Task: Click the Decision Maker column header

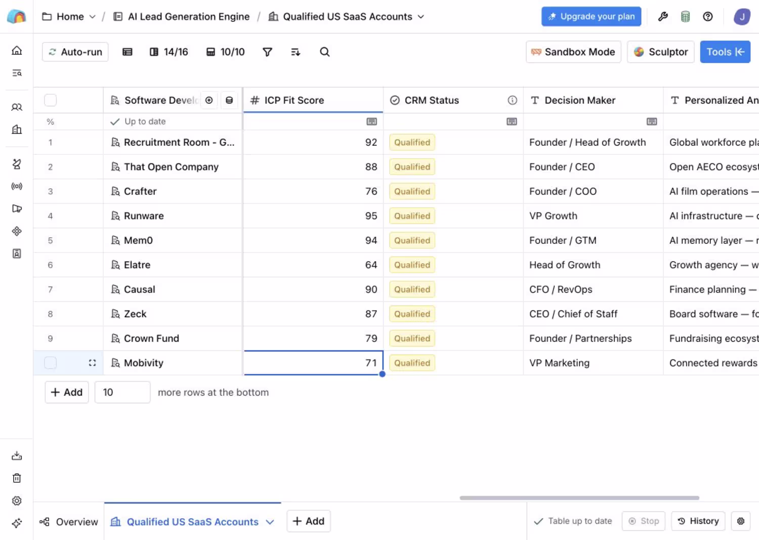Action: pyautogui.click(x=593, y=100)
